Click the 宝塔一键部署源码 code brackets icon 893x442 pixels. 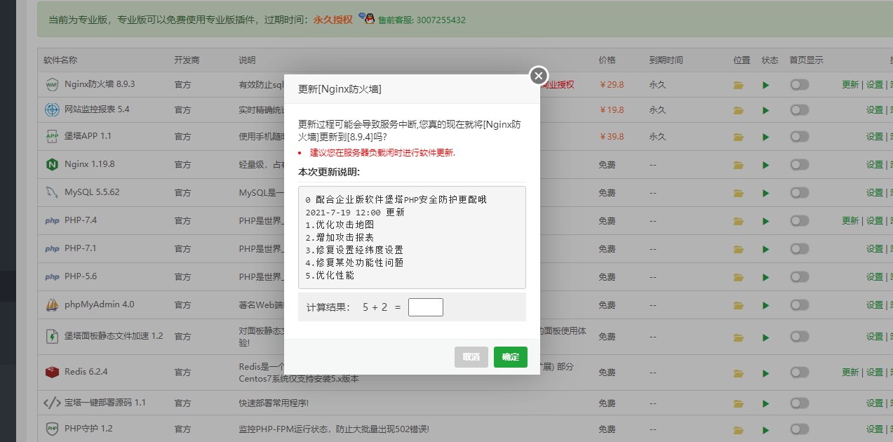coord(52,403)
